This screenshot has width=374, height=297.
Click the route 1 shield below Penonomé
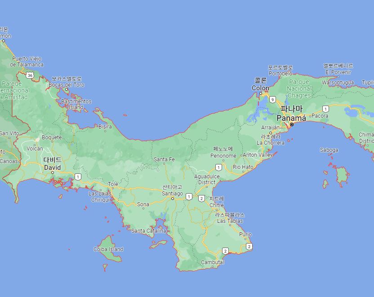click(x=218, y=167)
